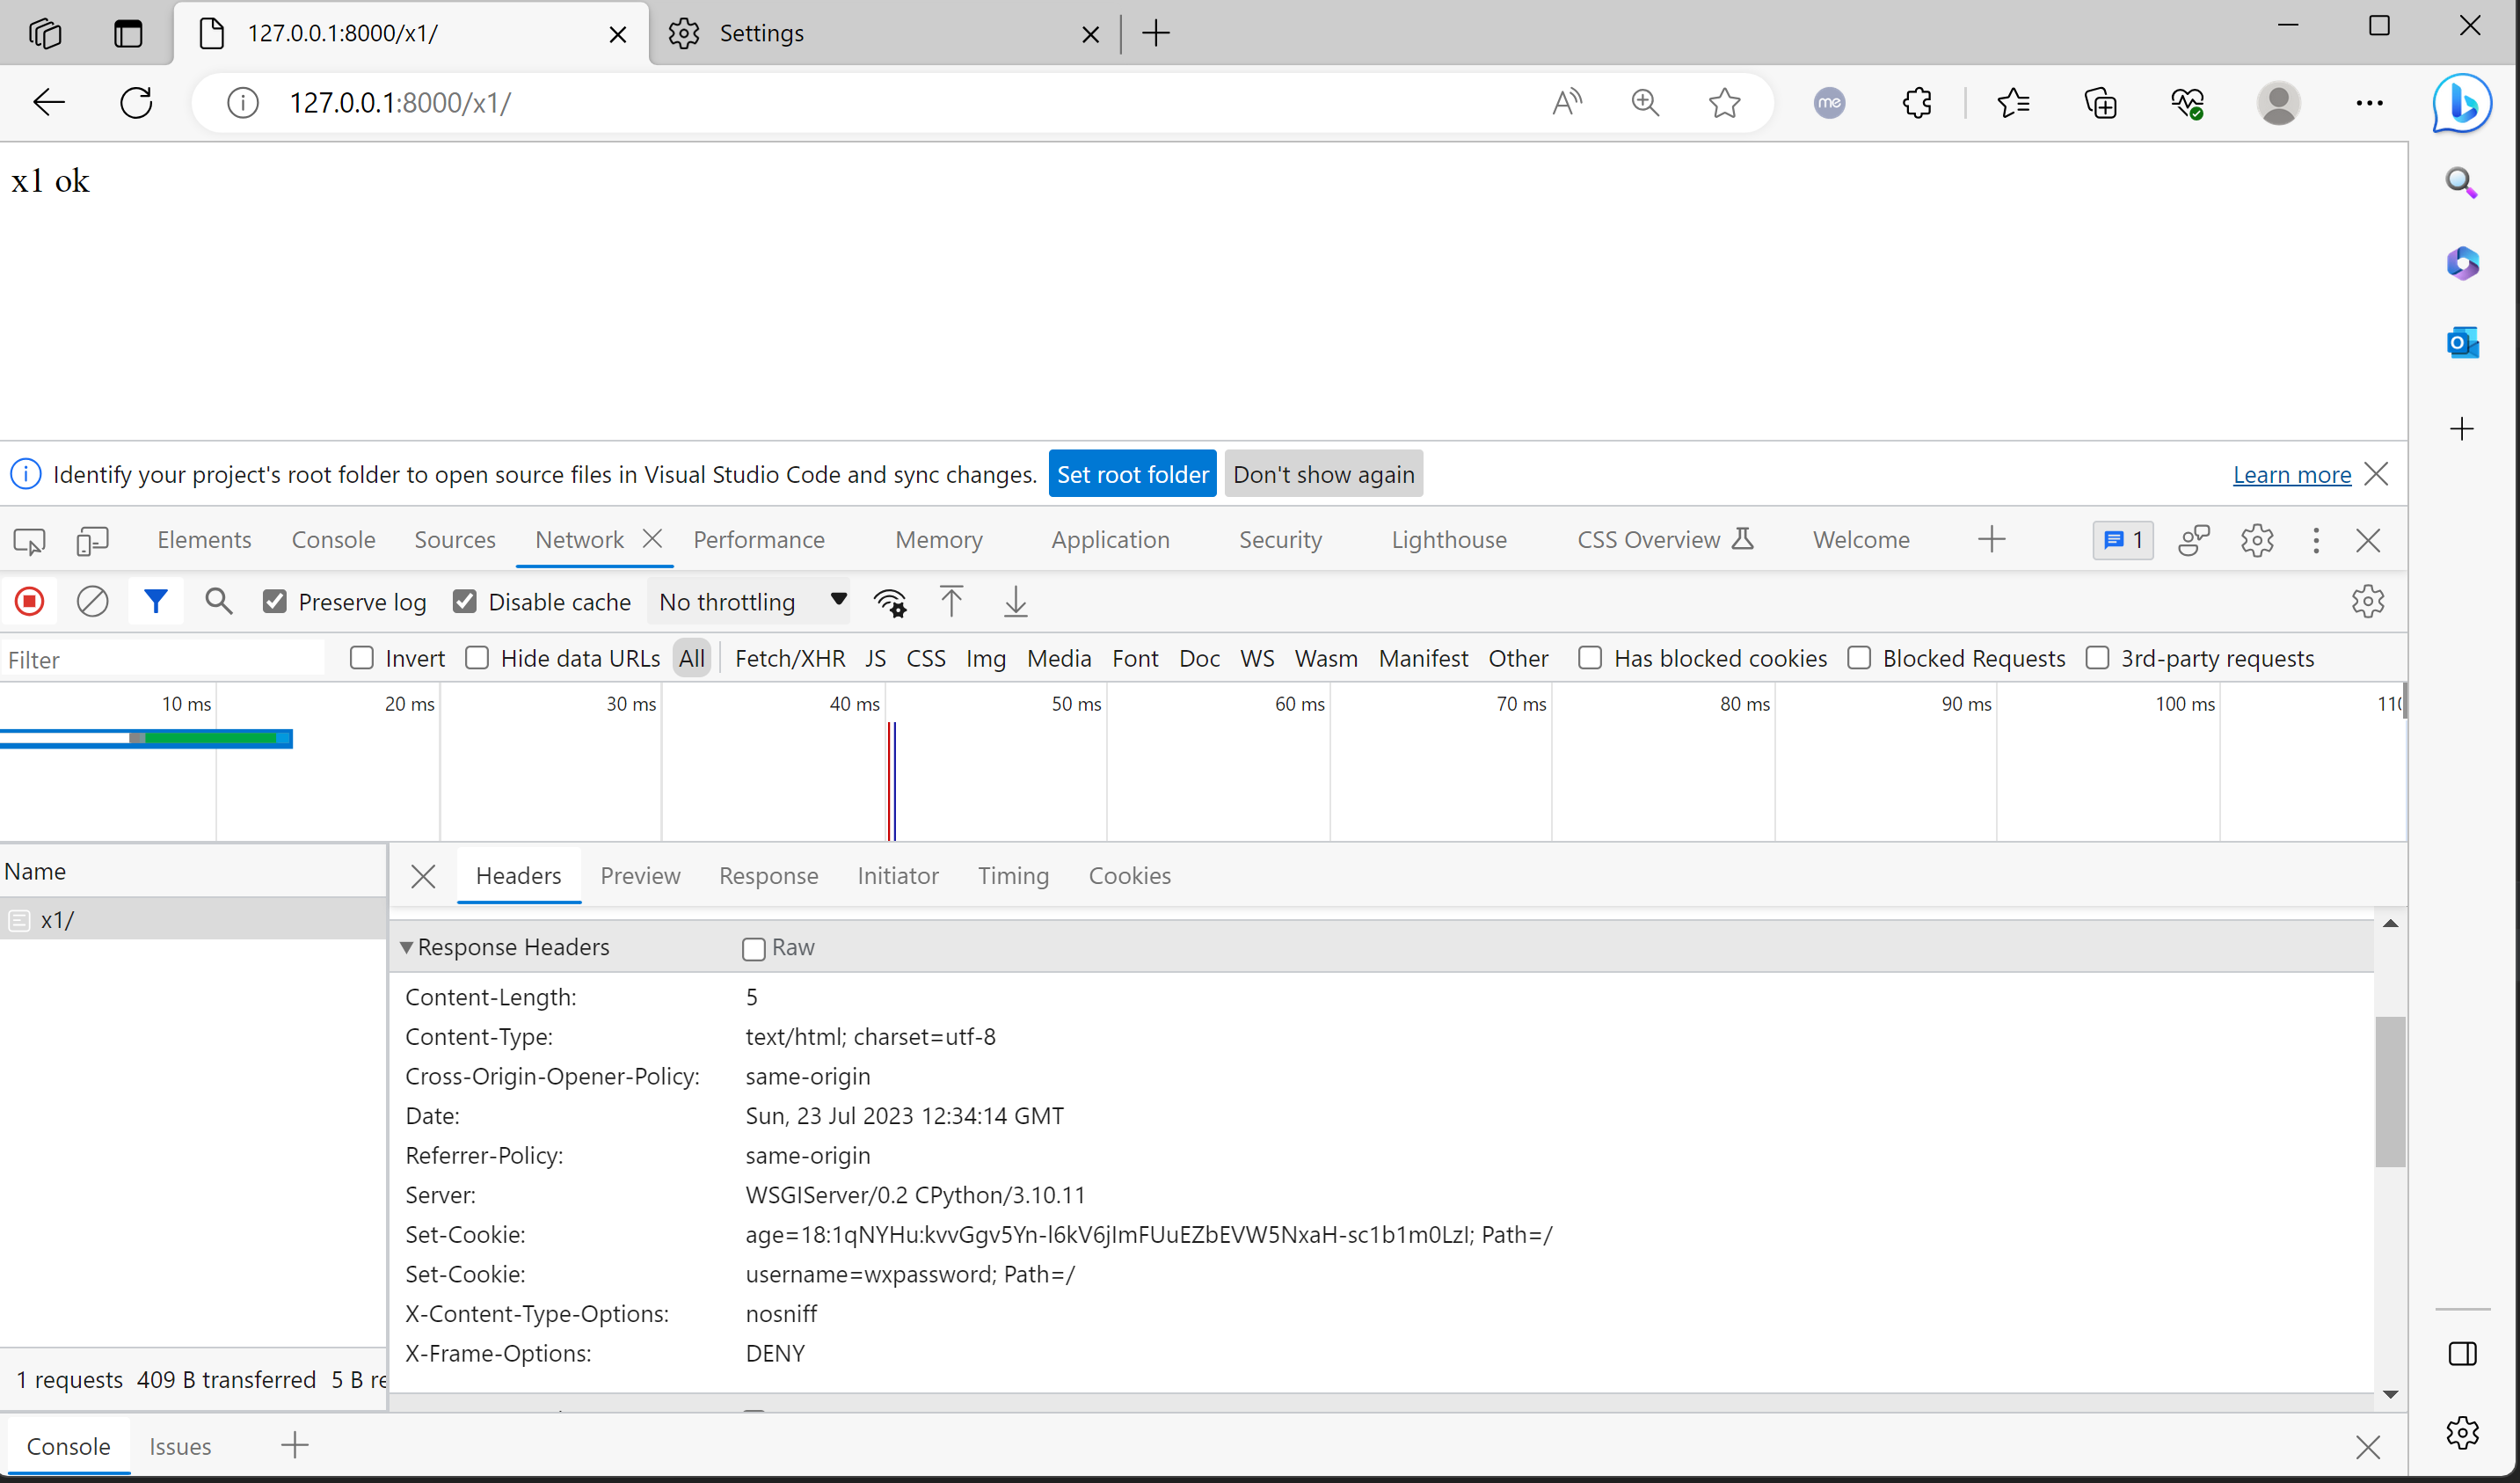Open Network panel settings gear
Screen dimensions: 2520x1483
tap(2366, 602)
